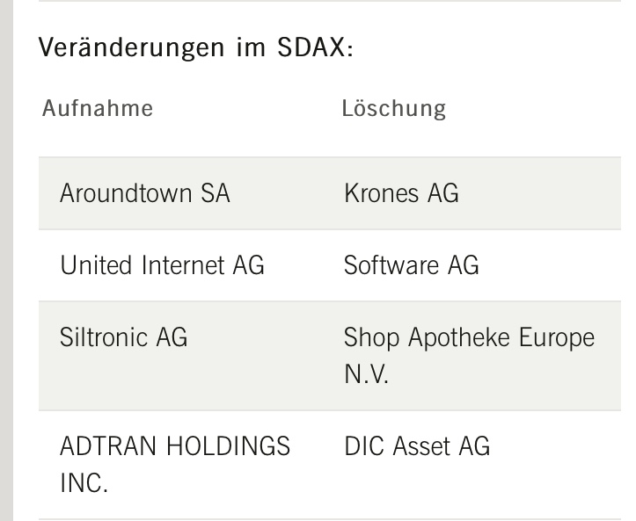The height and width of the screenshot is (521, 636).
Task: Select the Aufnahme column header
Action: pyautogui.click(x=98, y=108)
